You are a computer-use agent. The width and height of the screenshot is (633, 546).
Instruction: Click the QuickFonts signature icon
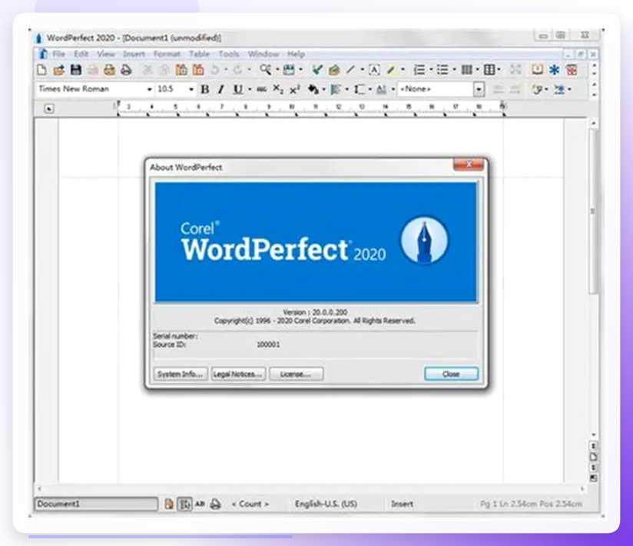tap(536, 89)
